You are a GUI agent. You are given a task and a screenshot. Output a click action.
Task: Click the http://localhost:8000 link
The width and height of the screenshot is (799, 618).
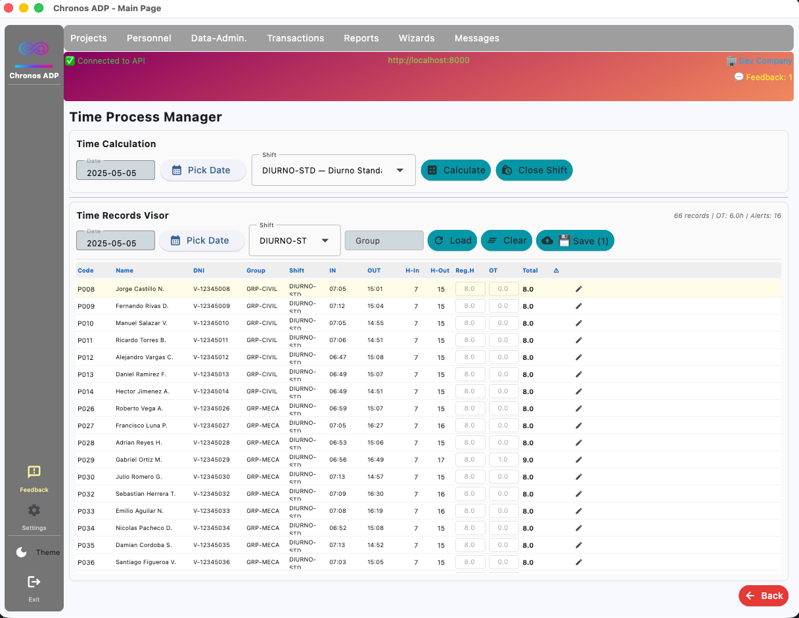(428, 60)
